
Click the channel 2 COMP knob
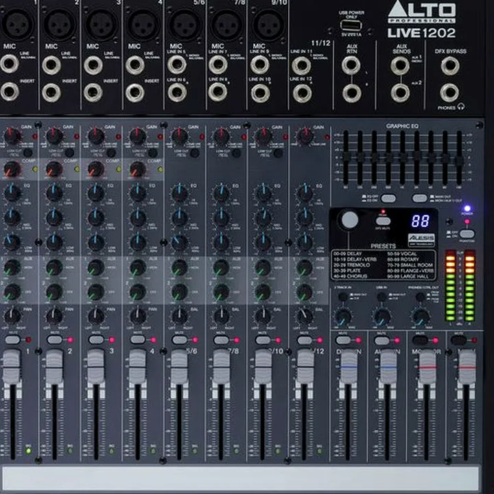click(54, 169)
